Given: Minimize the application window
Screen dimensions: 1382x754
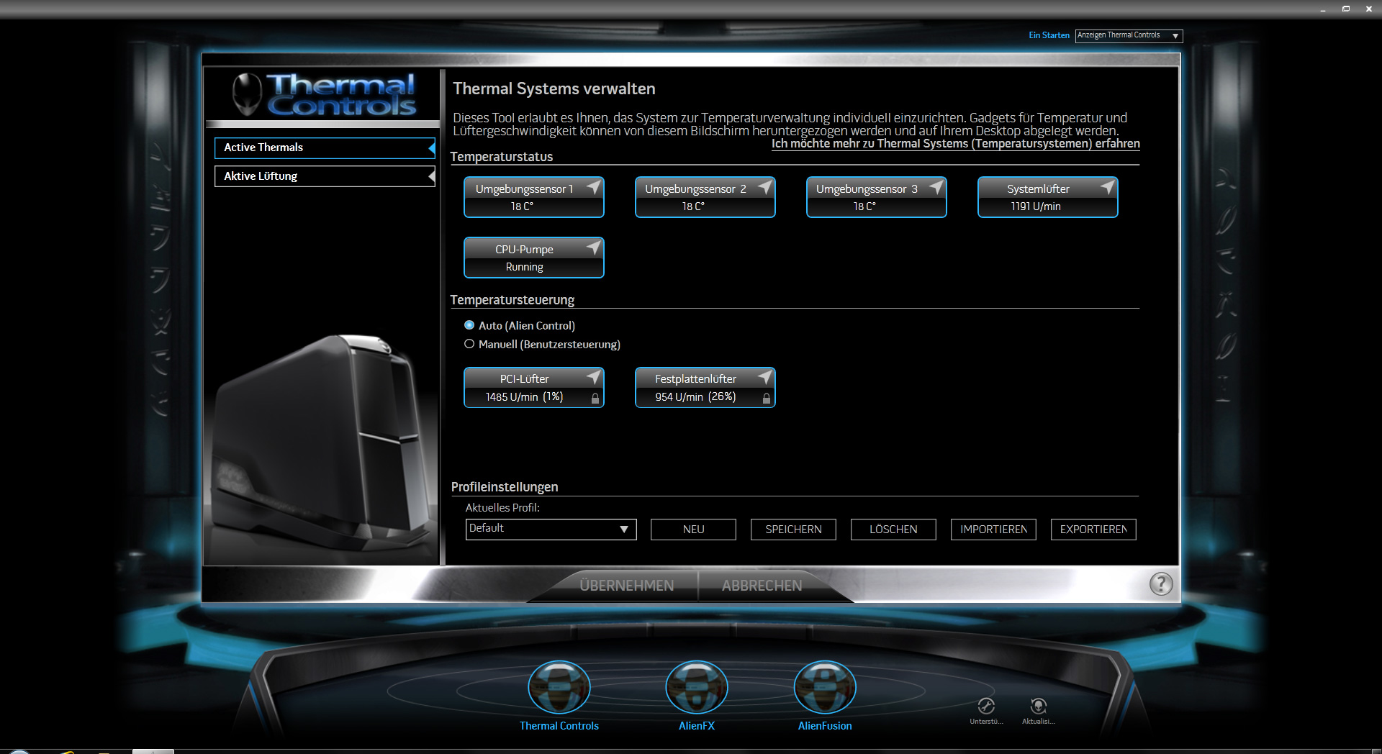Looking at the screenshot, I should coord(1323,9).
